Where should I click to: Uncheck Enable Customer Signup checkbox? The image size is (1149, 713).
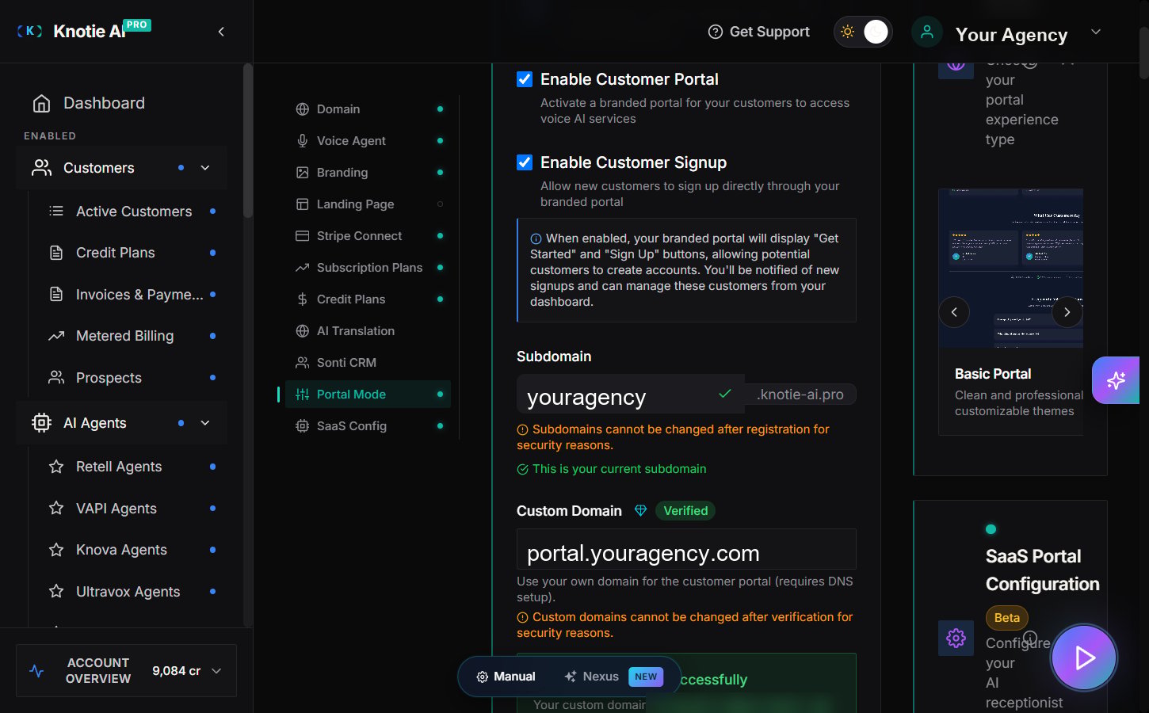[525, 162]
